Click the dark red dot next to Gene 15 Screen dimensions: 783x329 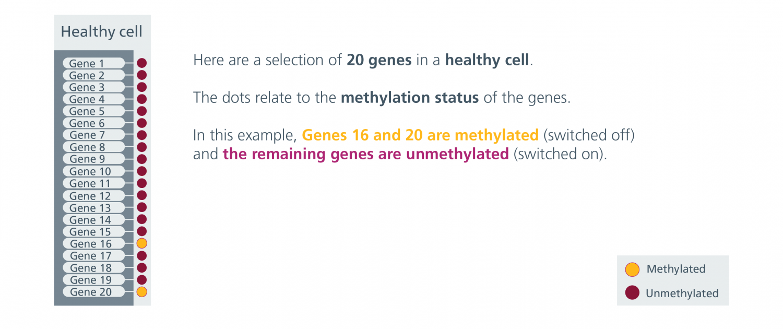coord(141,231)
